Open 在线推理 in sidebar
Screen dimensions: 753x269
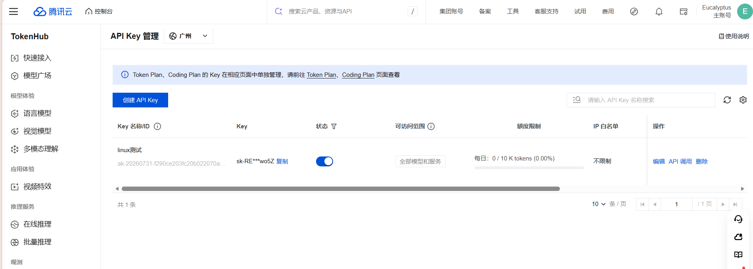tap(37, 224)
